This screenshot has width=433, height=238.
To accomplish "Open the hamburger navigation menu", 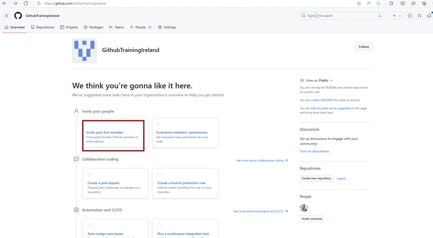I will coord(6,16).
